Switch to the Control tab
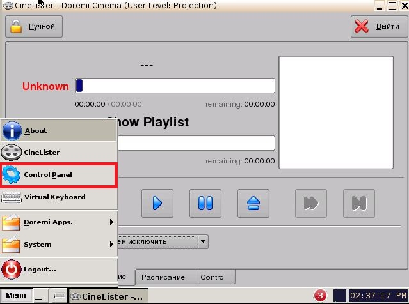This screenshot has width=409, height=304. pyautogui.click(x=215, y=277)
